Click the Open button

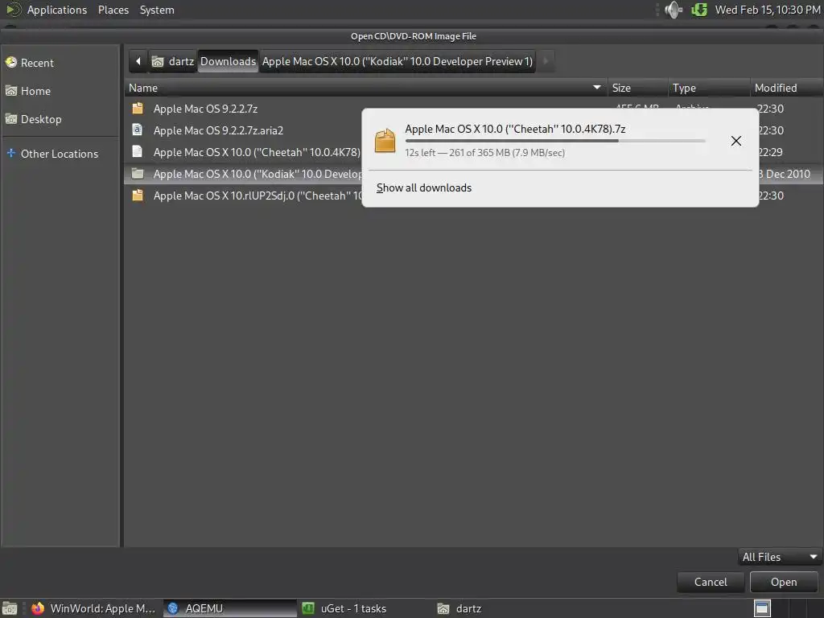coord(784,582)
